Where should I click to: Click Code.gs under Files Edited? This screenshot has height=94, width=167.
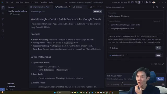[125, 16]
